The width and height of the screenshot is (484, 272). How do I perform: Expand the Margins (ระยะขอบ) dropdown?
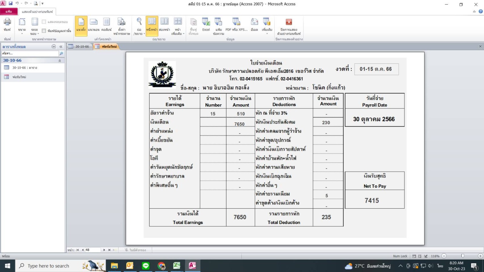tap(34, 26)
